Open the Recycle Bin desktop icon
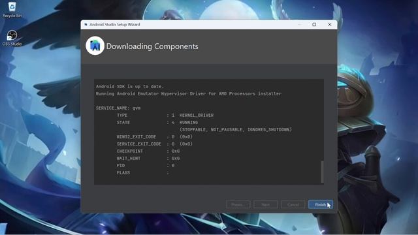The height and width of the screenshot is (235, 418). pos(12,10)
